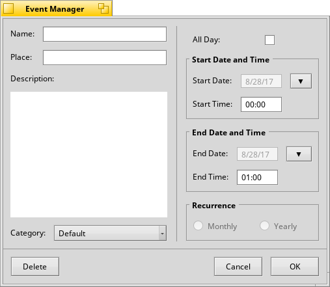Select the Yearly recurrence radio button
Image resolution: width=330 pixels, height=287 pixels.
[264, 226]
